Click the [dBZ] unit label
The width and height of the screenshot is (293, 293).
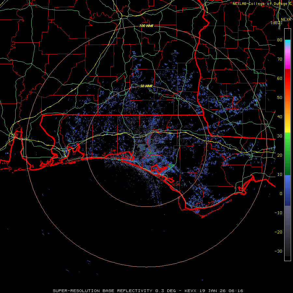pos(276,23)
